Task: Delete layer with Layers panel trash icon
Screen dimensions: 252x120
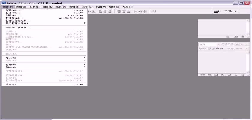Action: point(242,75)
